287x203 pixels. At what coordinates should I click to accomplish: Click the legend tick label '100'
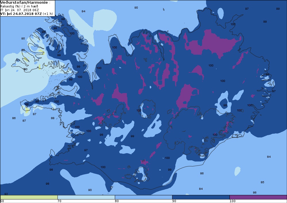click(232, 201)
